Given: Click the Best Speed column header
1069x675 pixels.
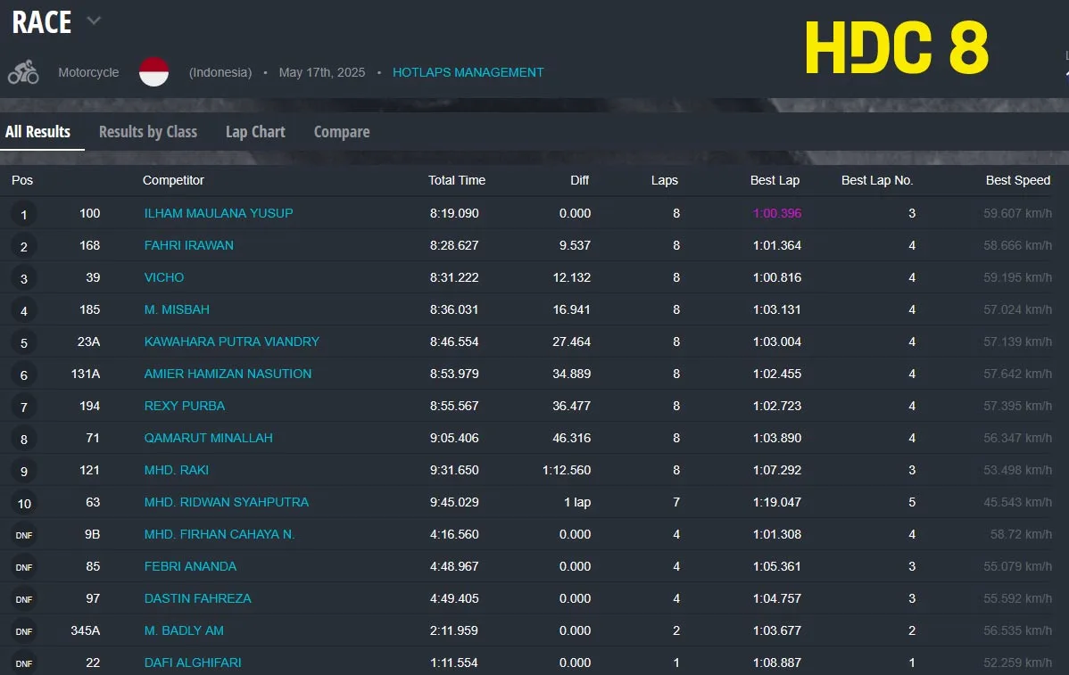Looking at the screenshot, I should click(x=1018, y=180).
